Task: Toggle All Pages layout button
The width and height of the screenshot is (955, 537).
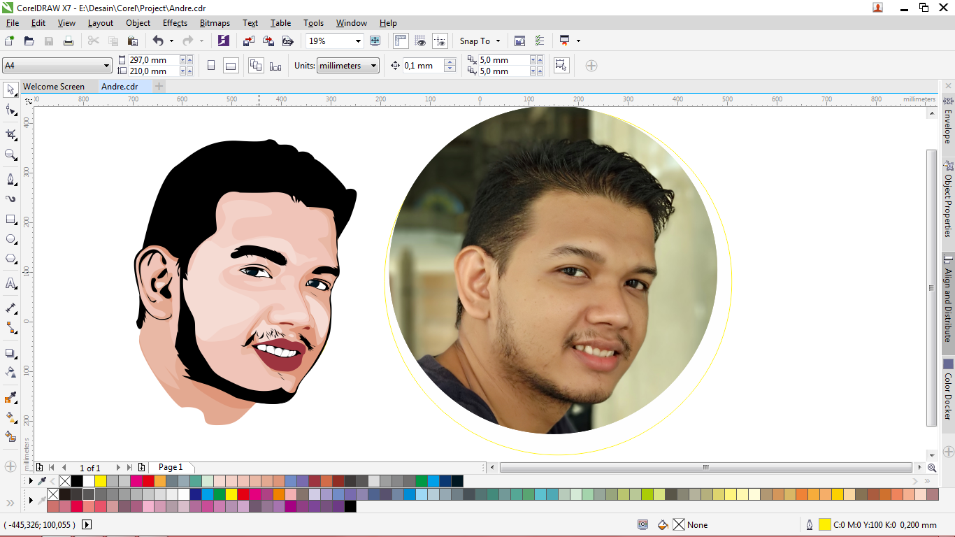Action: click(x=256, y=66)
